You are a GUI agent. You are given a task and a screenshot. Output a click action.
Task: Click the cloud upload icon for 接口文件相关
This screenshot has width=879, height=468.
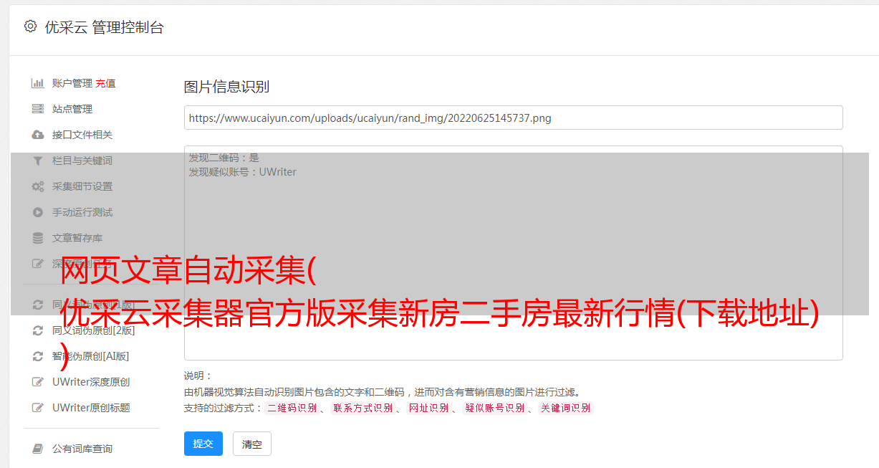(38, 135)
